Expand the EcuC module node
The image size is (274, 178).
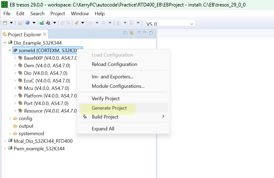click(15, 81)
